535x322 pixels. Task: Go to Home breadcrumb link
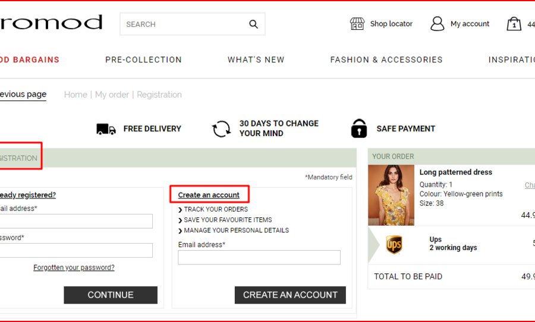tap(75, 95)
